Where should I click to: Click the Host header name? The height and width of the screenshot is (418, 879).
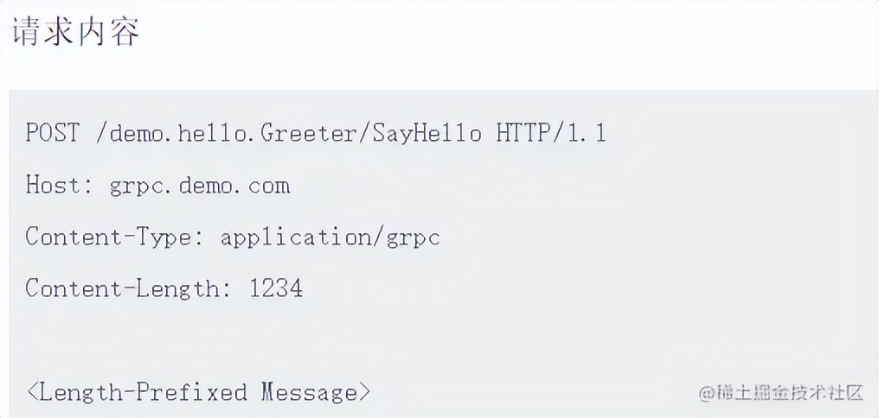(53, 185)
